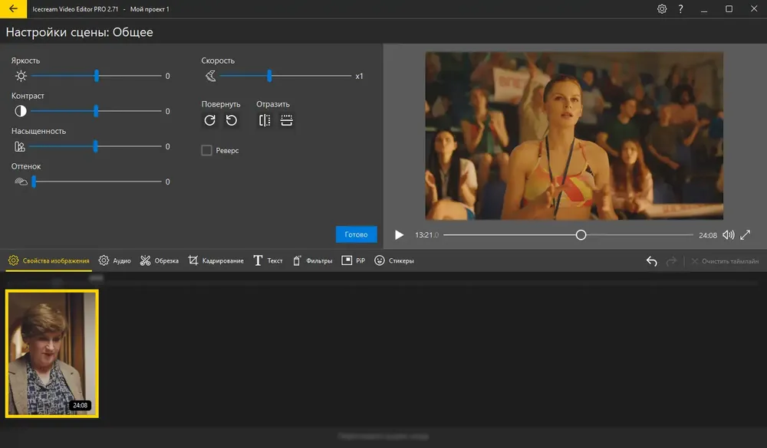Screen dimensions: 767x448
Task: Enable the Реверс checkbox
Action: click(x=206, y=150)
